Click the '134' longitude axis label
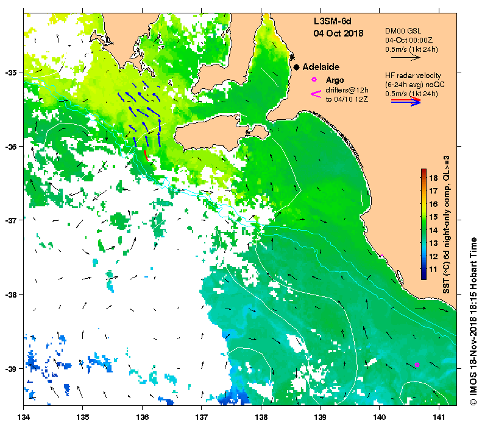The height and width of the screenshot is (426, 482). click(24, 417)
